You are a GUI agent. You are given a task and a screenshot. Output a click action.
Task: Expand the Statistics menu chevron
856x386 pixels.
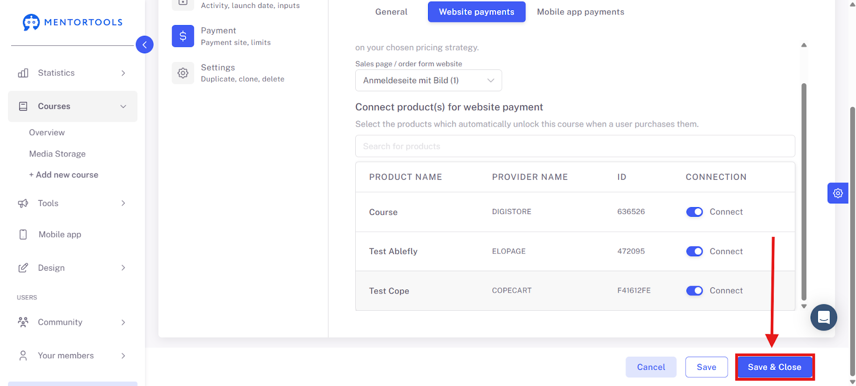(x=123, y=73)
